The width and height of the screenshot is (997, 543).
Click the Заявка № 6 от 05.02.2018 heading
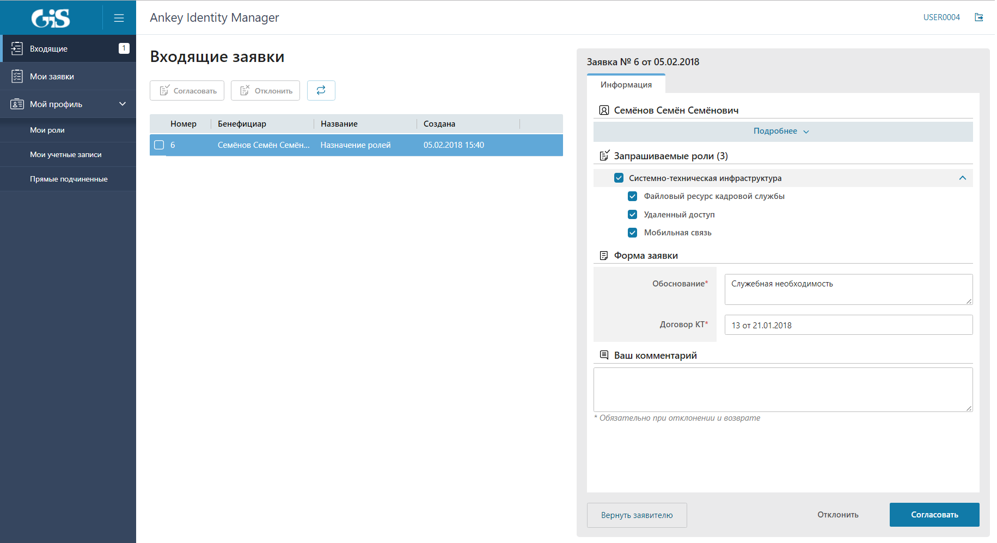(643, 62)
